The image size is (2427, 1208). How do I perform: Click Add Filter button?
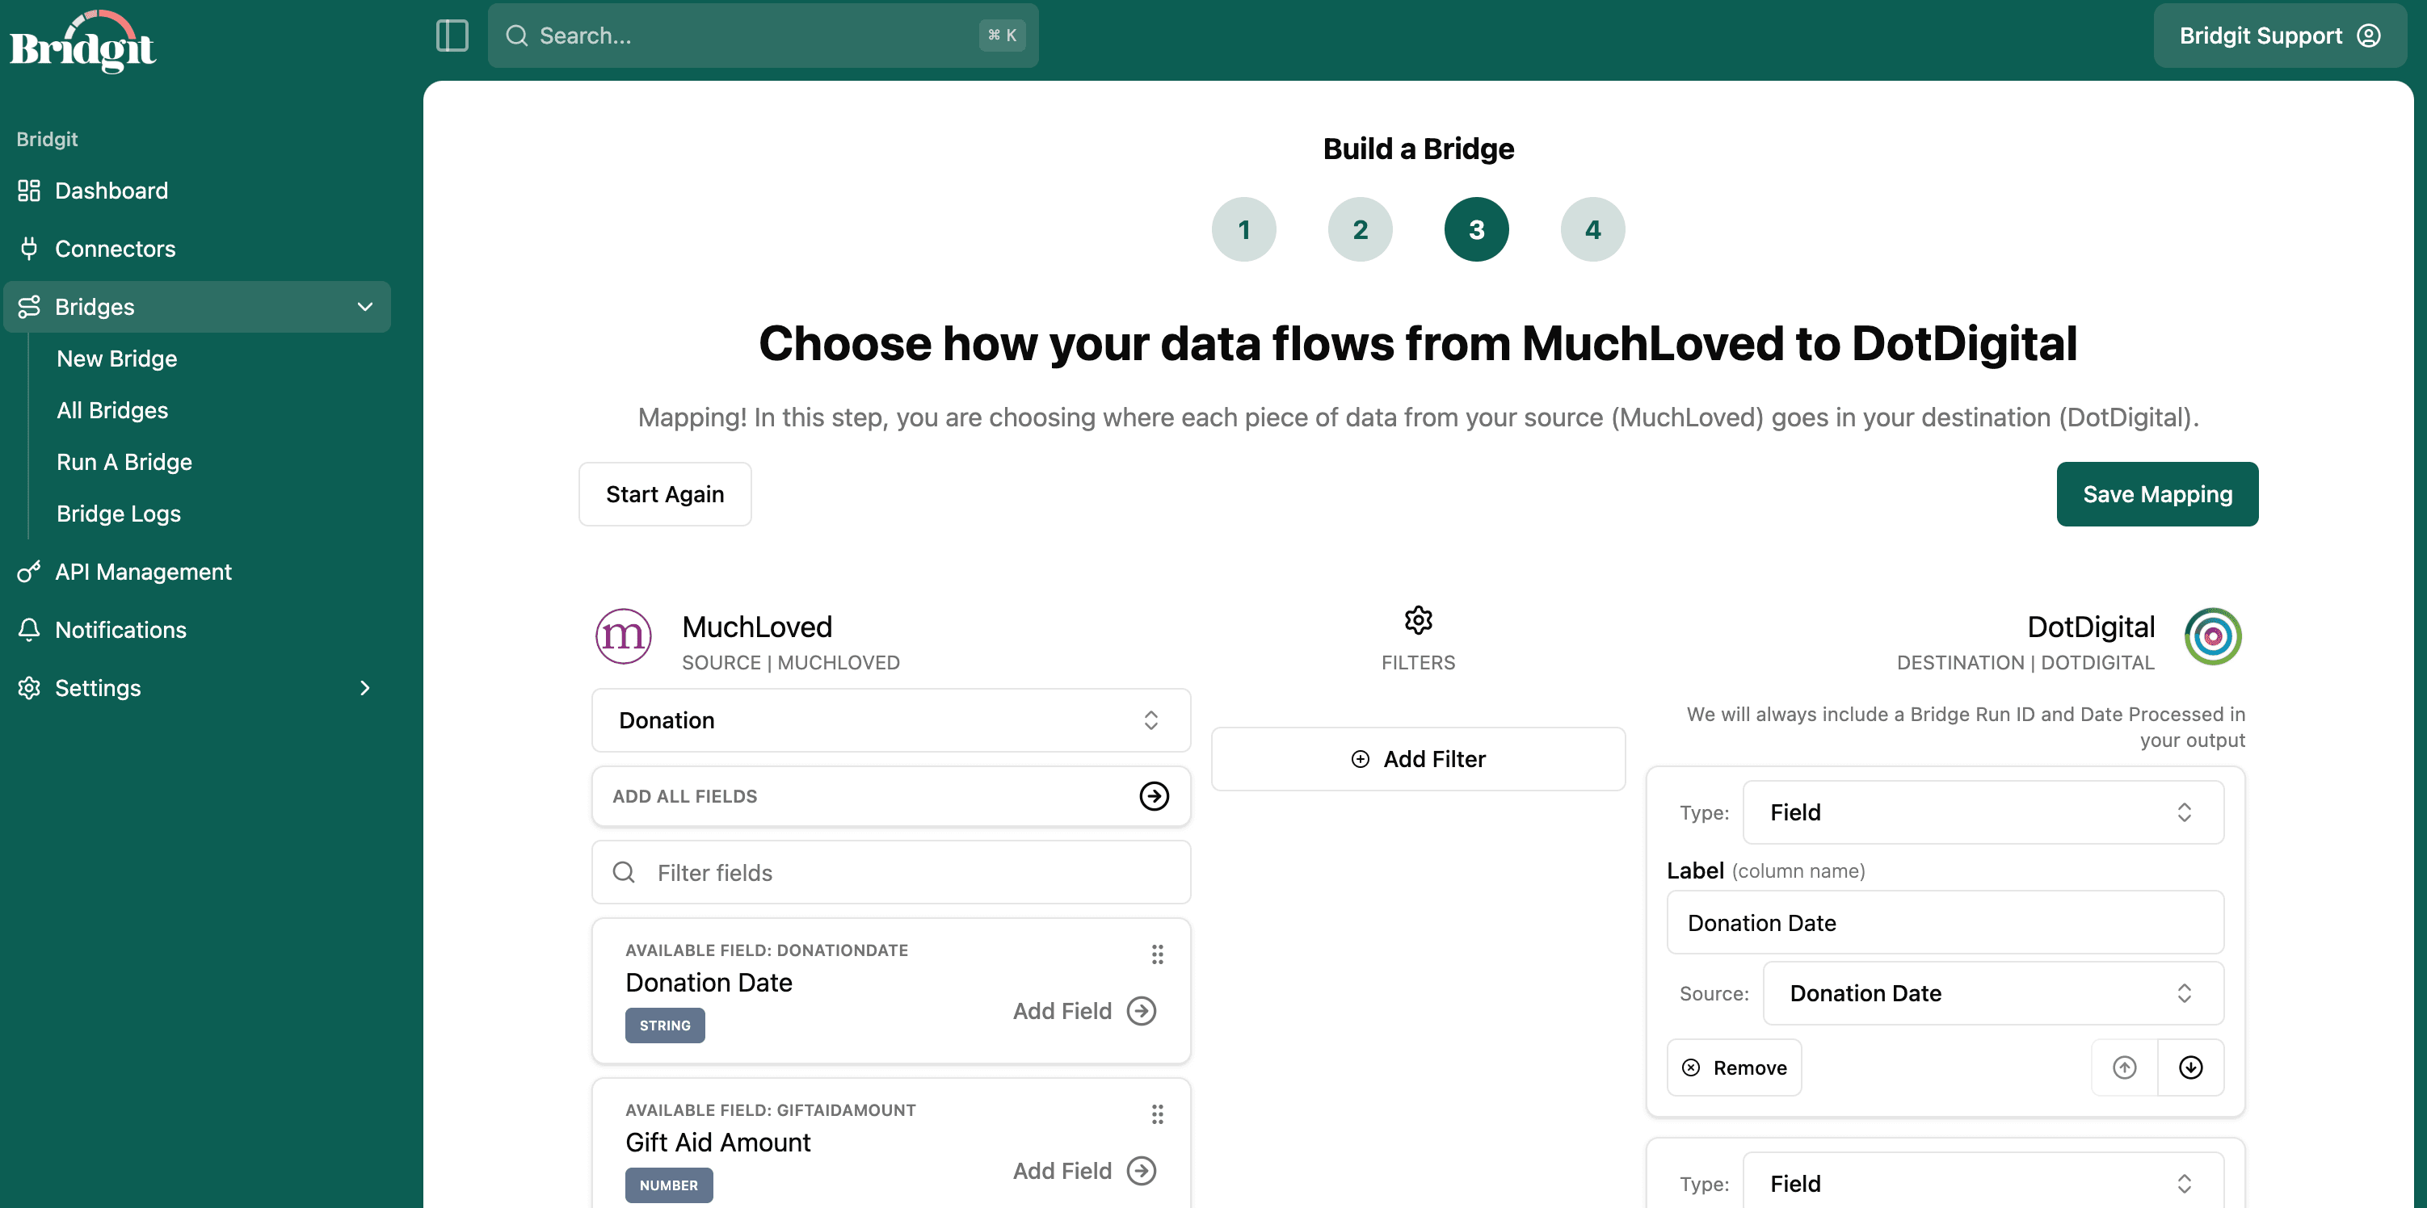point(1418,759)
